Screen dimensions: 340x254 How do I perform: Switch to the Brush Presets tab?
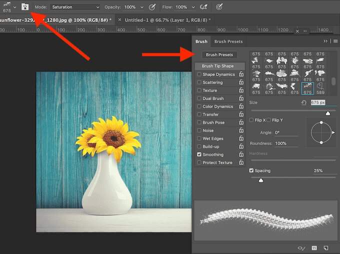[x=228, y=41]
